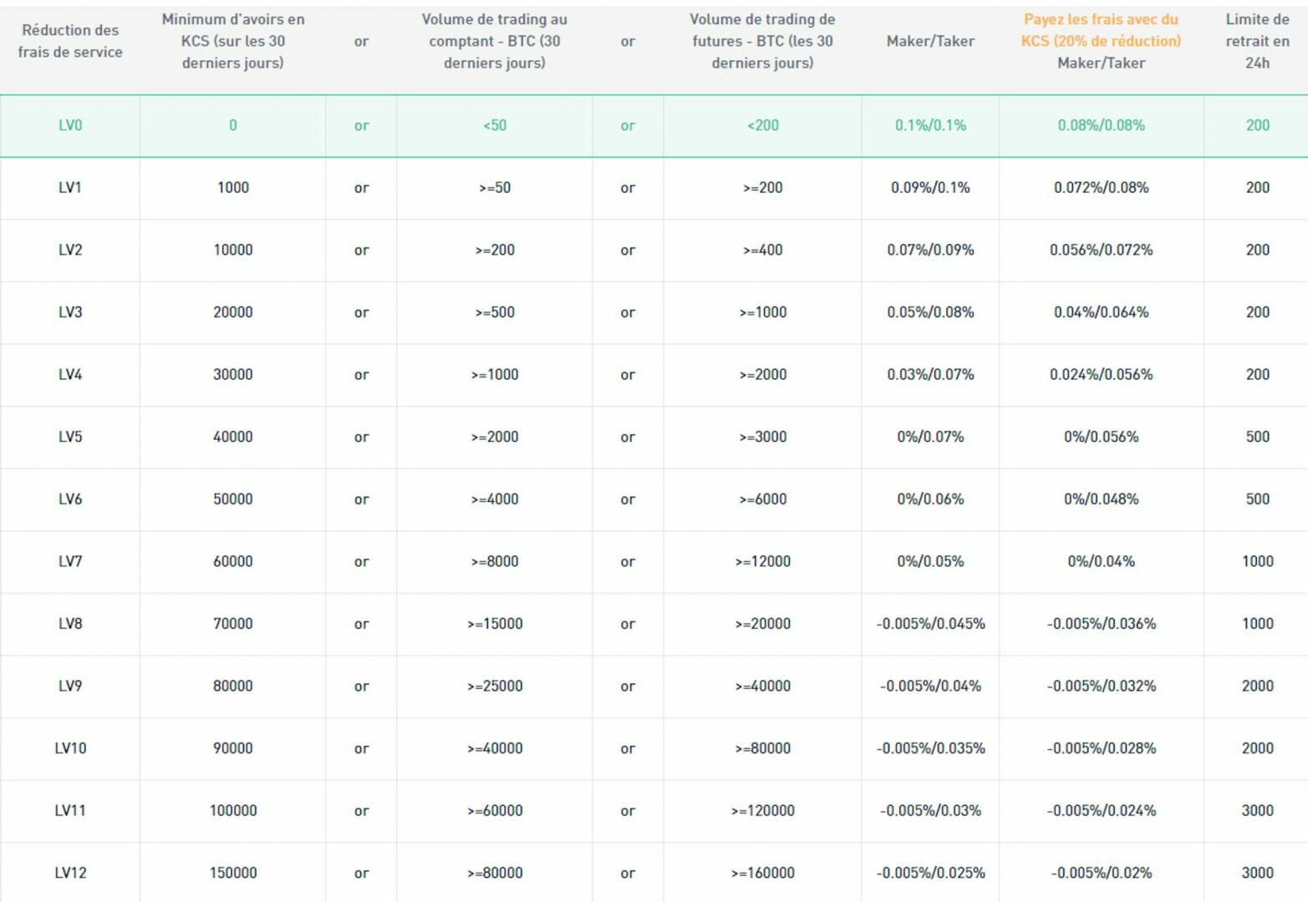Click the fee cell '0.07%/0.09%'
The width and height of the screenshot is (1308, 902).
point(930,250)
